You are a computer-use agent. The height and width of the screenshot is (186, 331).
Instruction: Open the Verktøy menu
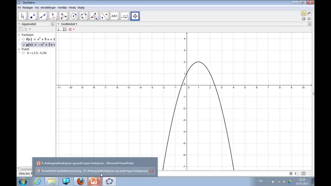click(62, 8)
